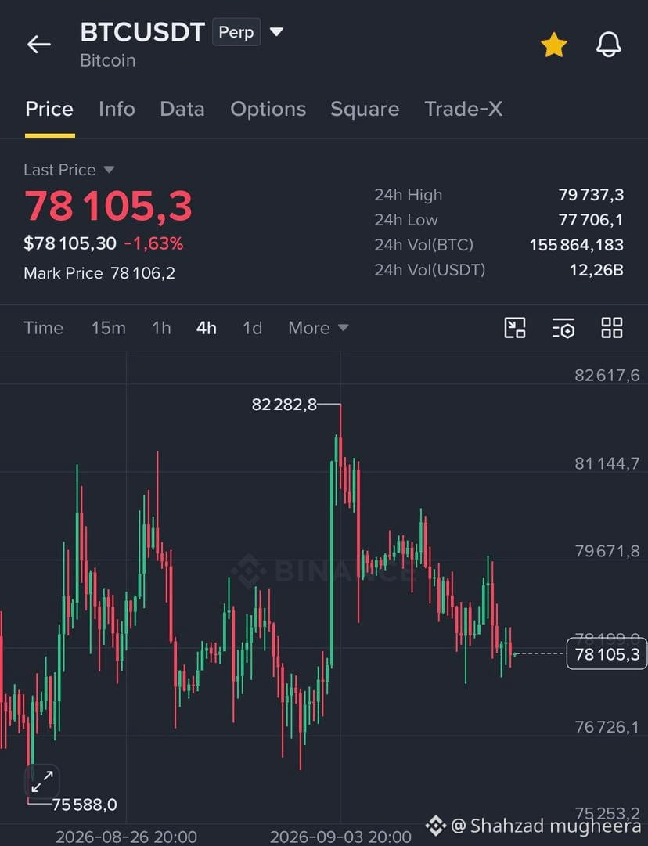
Task: Go back using the left arrow
Action: 39,45
